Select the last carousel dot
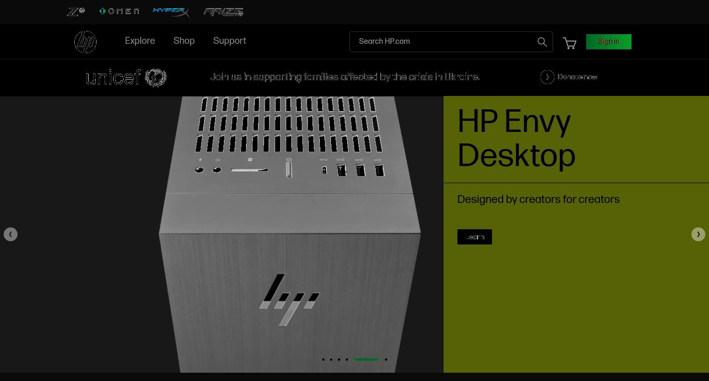The height and width of the screenshot is (381, 709). click(x=386, y=359)
